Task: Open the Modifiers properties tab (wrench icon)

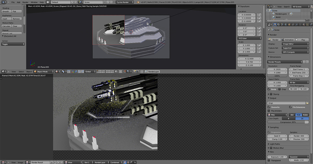Action: (296, 24)
